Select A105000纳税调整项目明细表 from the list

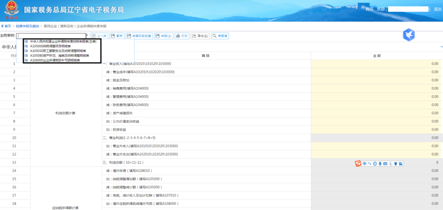coord(50,46)
